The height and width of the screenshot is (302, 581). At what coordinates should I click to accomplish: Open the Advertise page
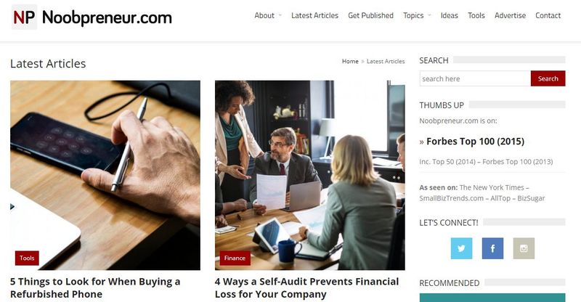[x=510, y=15]
